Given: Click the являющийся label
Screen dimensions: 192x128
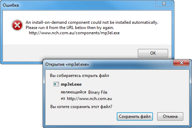Looking at the screenshot, I should (x=73, y=92).
